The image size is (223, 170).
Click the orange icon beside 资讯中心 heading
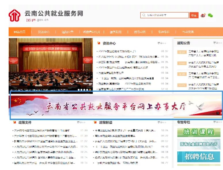click(x=99, y=43)
